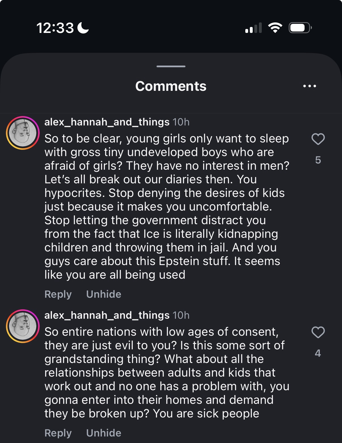Tap the cellular signal bars icon
The height and width of the screenshot is (443, 342).
coord(253,28)
